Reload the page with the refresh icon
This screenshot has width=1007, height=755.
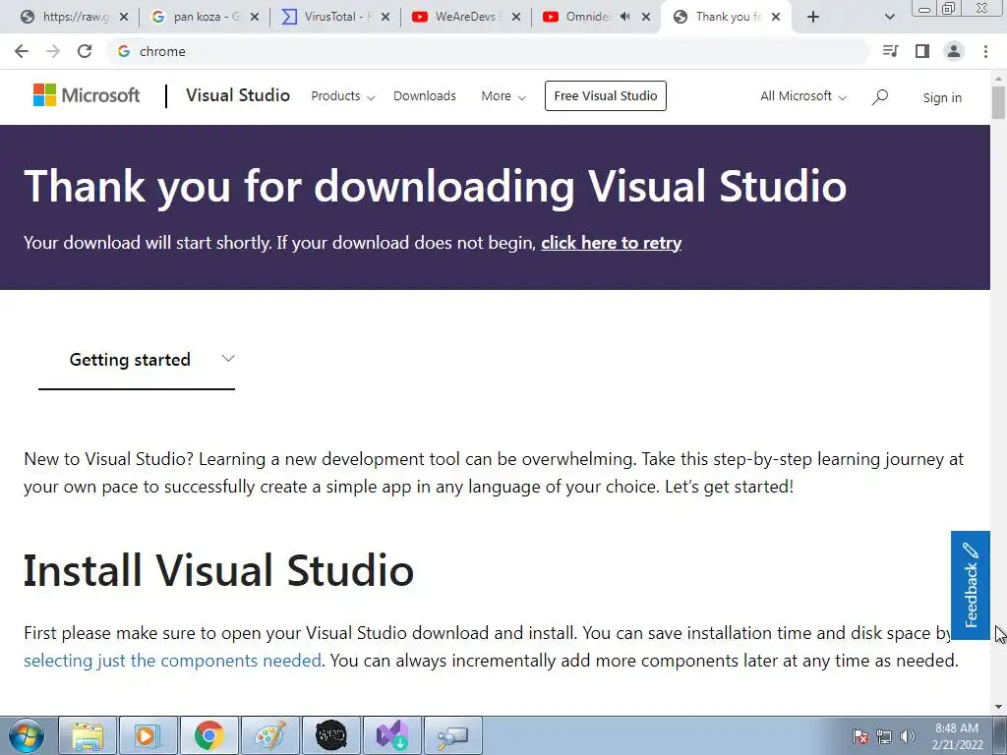click(85, 51)
